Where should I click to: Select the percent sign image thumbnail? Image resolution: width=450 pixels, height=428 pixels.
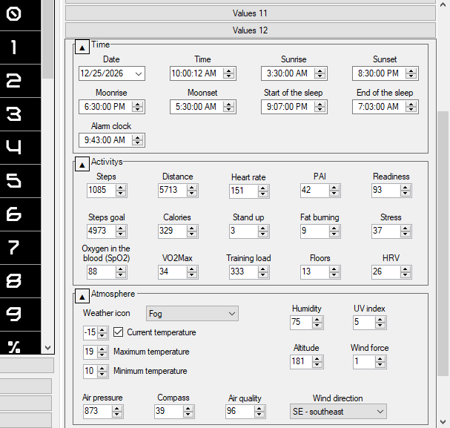point(20,343)
